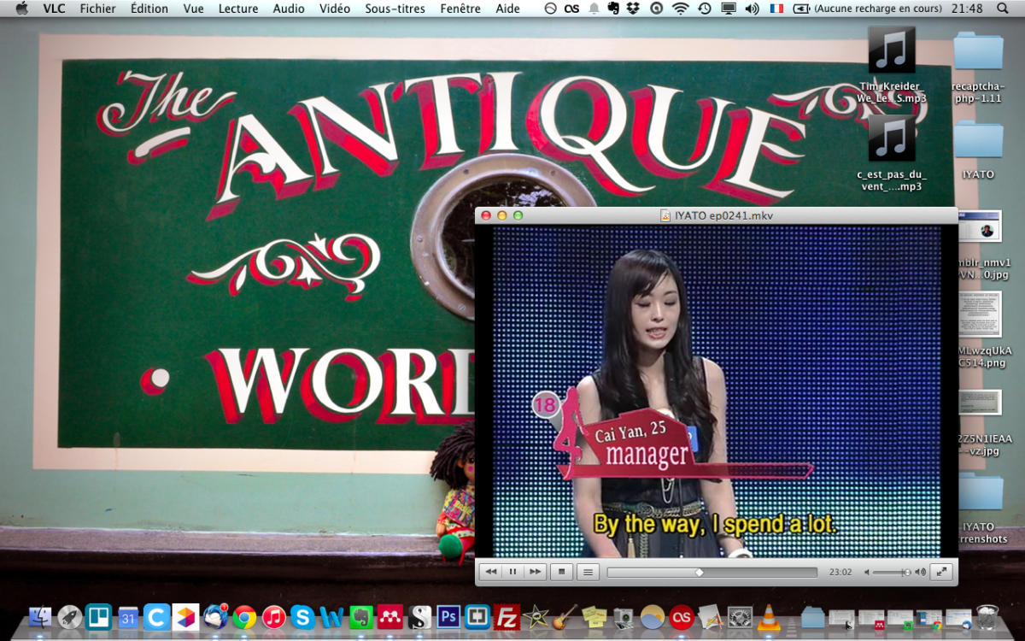Viewport: 1025px width, 641px height.
Task: Click the video progress seek bar
Action: [712, 573]
